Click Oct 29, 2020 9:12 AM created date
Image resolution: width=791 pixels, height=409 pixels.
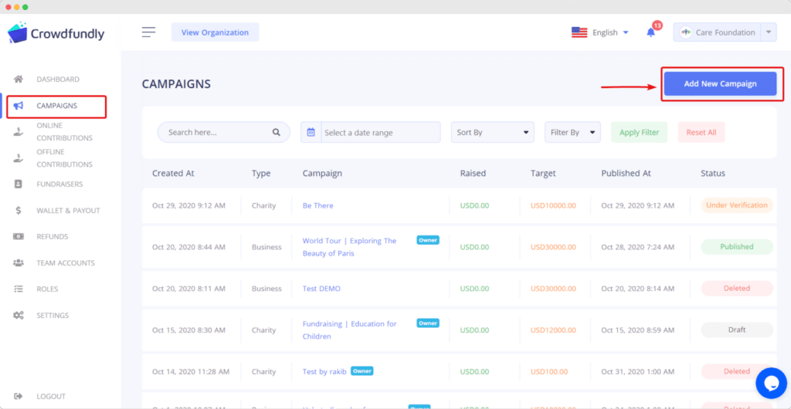point(188,205)
